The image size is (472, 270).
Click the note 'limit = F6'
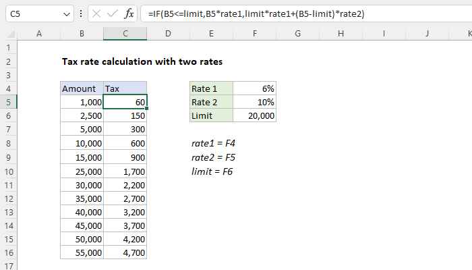212,171
